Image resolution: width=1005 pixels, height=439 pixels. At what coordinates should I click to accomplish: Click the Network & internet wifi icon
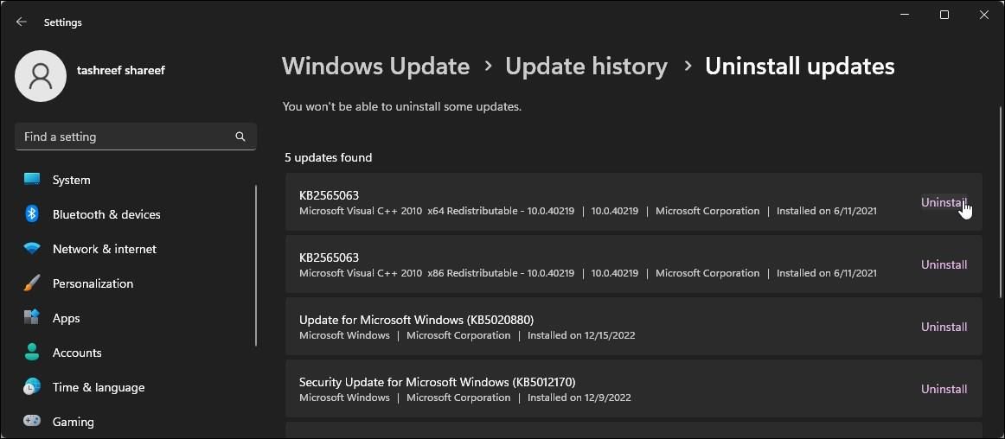click(x=32, y=249)
